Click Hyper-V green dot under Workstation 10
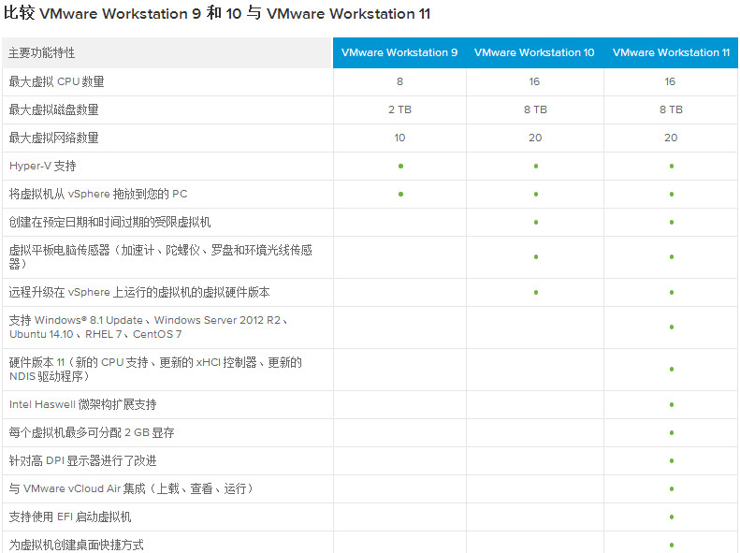 (536, 167)
